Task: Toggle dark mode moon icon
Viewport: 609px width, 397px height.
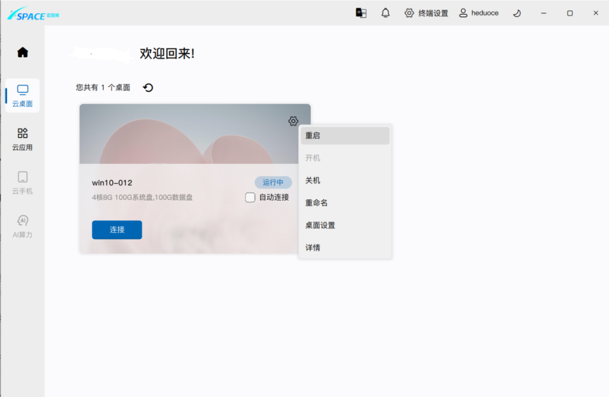Action: point(517,13)
